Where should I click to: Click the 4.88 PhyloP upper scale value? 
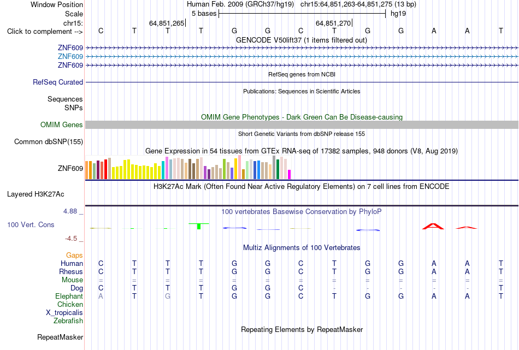70,211
